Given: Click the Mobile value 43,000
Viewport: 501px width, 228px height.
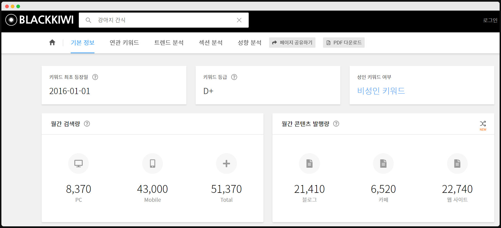Looking at the screenshot, I should click(153, 189).
